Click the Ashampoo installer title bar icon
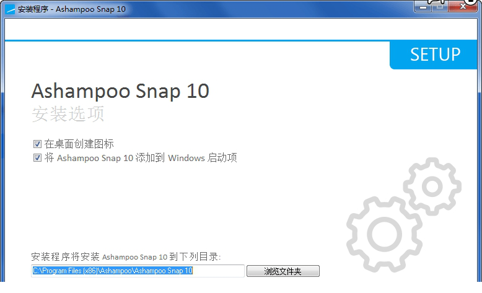The height and width of the screenshot is (293, 482). coord(10,9)
